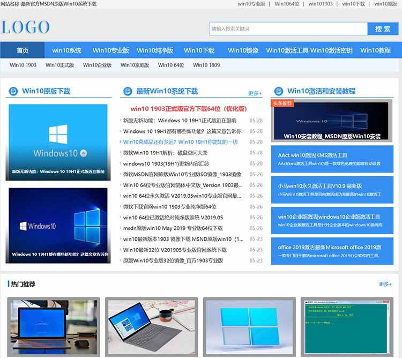Open the Win10激活工具 navigation item
402x358 pixels.
[x=287, y=50]
